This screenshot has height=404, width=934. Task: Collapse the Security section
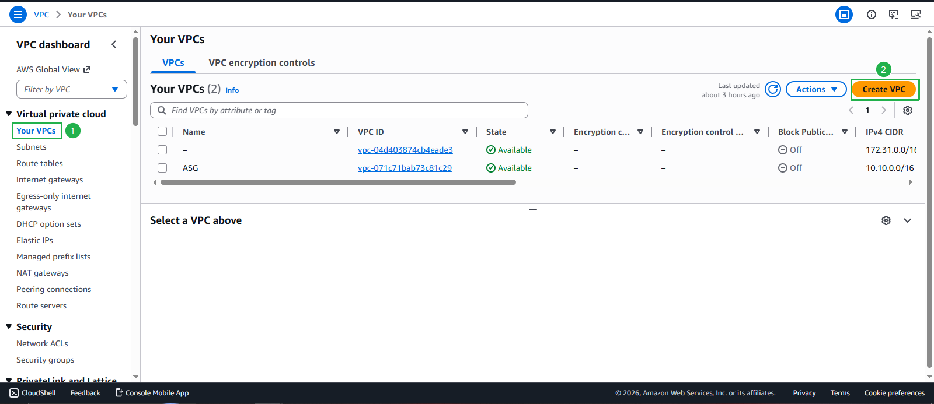click(x=9, y=326)
